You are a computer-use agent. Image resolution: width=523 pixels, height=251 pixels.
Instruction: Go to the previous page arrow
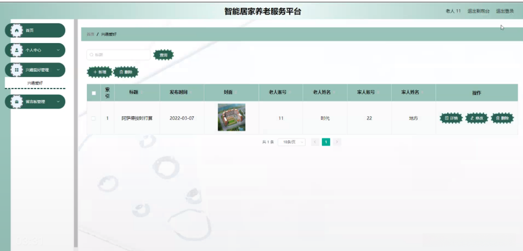(315, 142)
